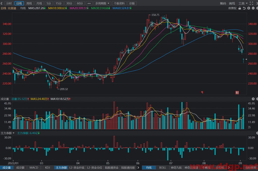Show more indicator tabs after 陆股通持股
Viewport: 258px width, 171px height.
(138, 167)
